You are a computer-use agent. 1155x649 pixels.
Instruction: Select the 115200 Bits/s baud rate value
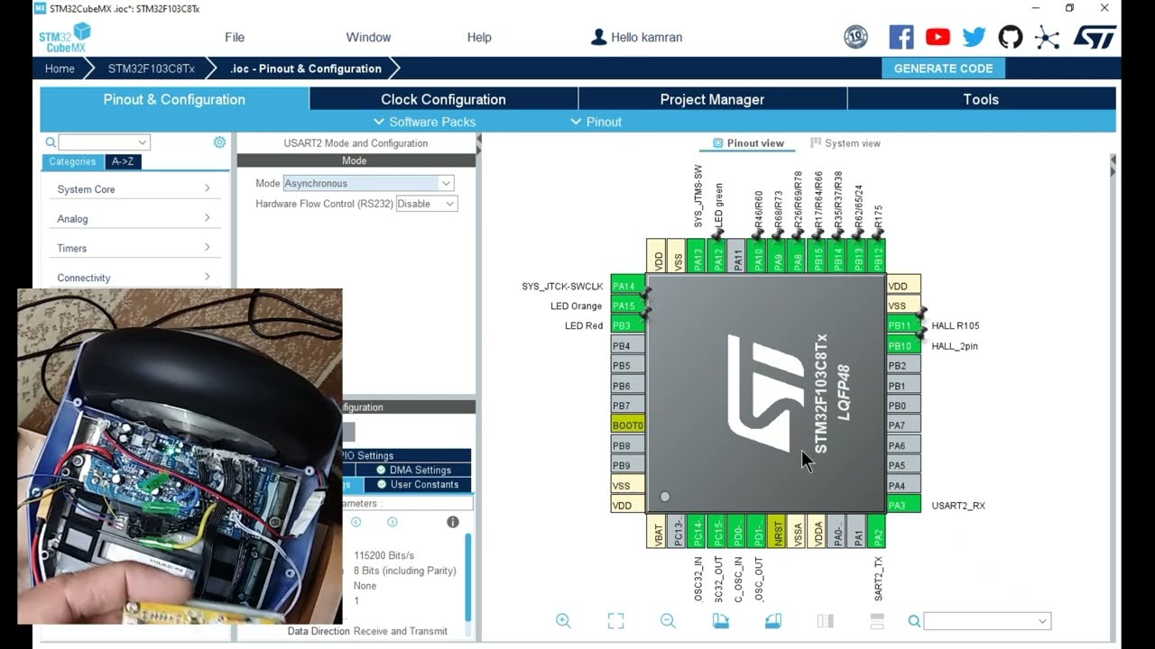(x=383, y=555)
